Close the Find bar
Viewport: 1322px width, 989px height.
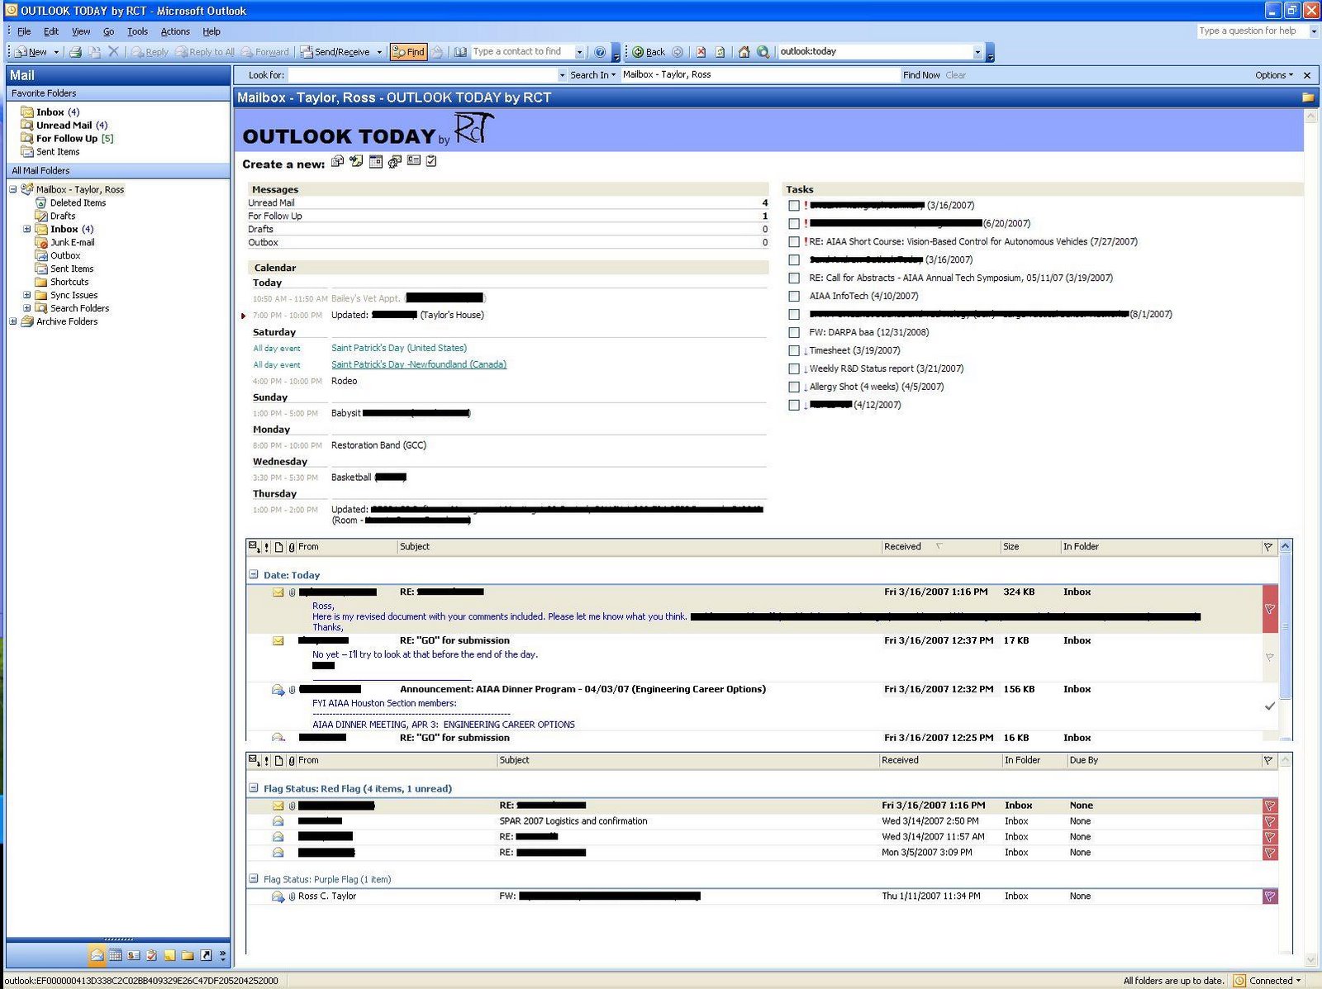tap(1307, 75)
